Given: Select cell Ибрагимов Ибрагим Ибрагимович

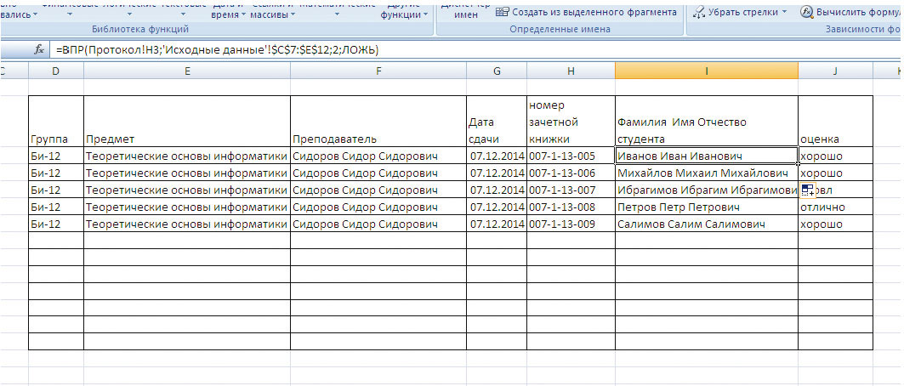Looking at the screenshot, I should (707, 190).
